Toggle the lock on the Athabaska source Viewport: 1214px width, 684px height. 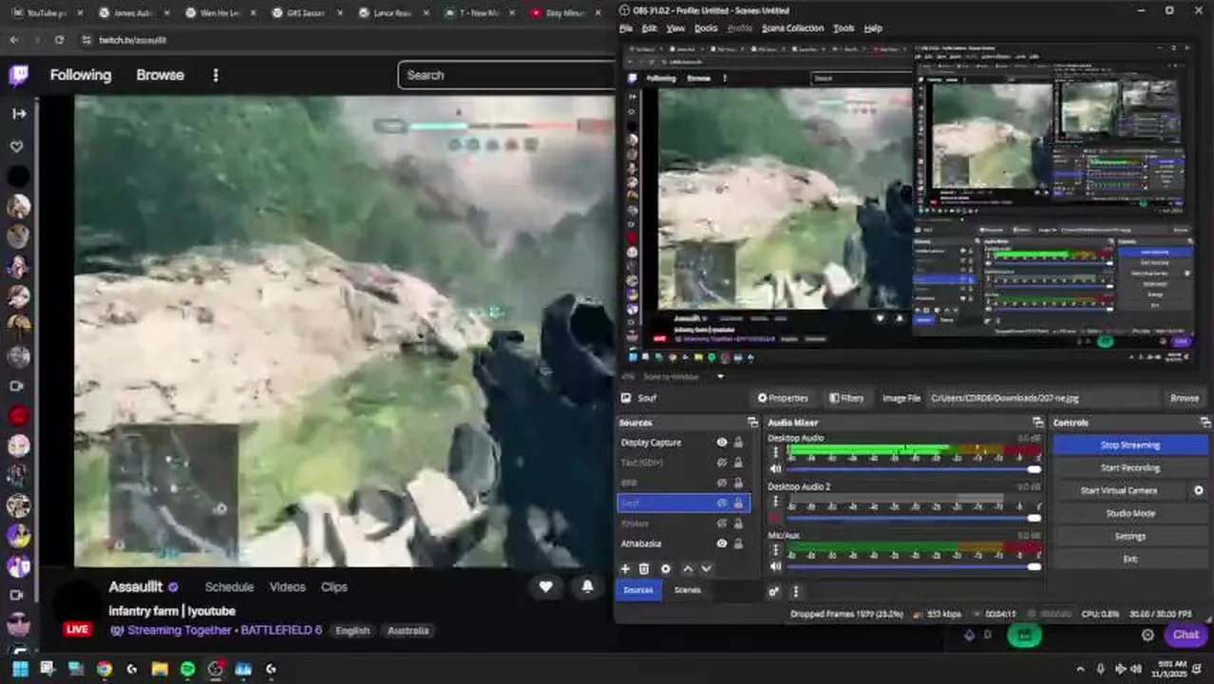[x=738, y=543]
